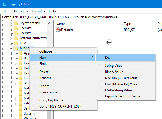162x119 pixels.
Task: Select Delete from the context menu
Action: [63, 72]
